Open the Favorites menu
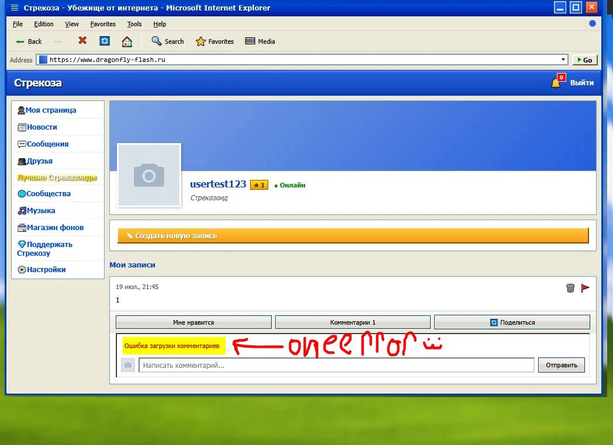Image resolution: width=613 pixels, height=445 pixels. click(103, 24)
